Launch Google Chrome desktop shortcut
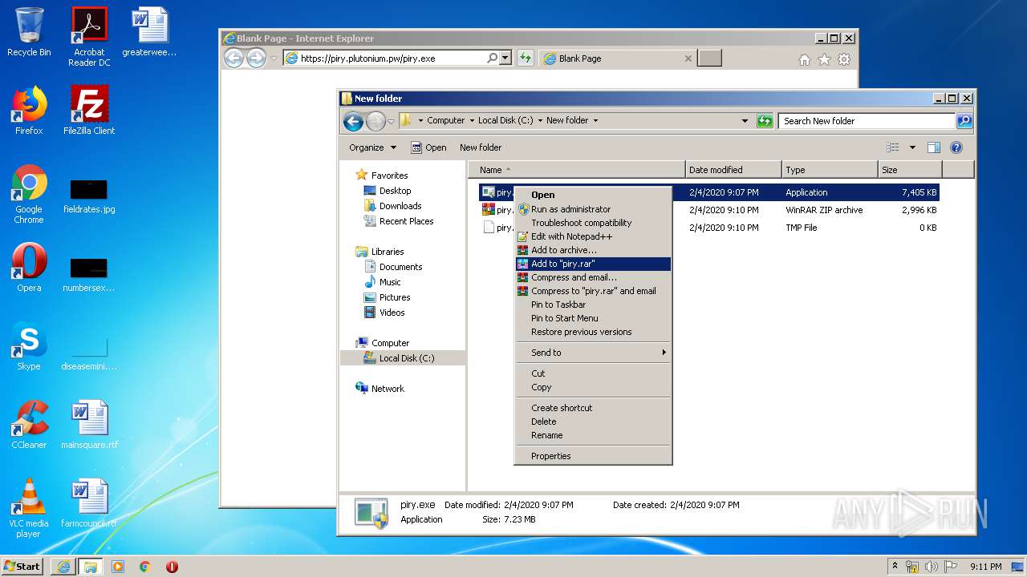The height and width of the screenshot is (577, 1027). [29, 195]
